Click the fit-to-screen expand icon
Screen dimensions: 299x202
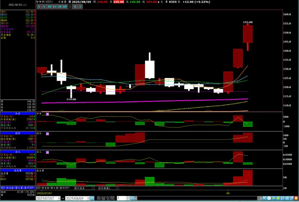(287, 198)
